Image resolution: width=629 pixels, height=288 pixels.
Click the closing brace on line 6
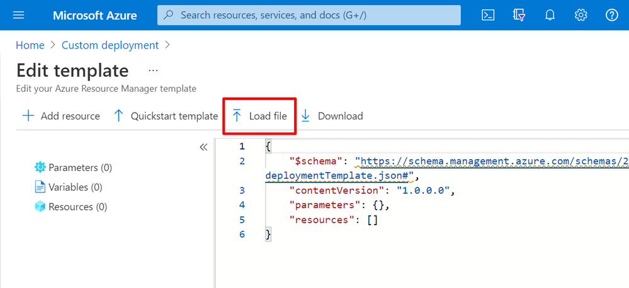(268, 235)
